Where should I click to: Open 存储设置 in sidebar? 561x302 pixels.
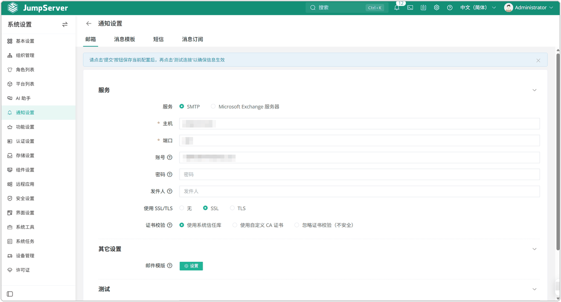coord(38,156)
